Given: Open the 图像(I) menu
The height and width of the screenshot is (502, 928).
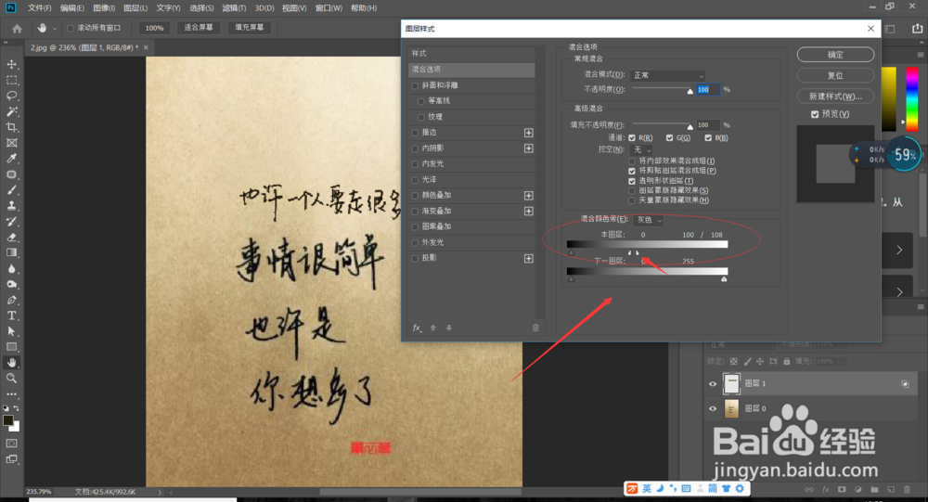Looking at the screenshot, I should coord(104,7).
